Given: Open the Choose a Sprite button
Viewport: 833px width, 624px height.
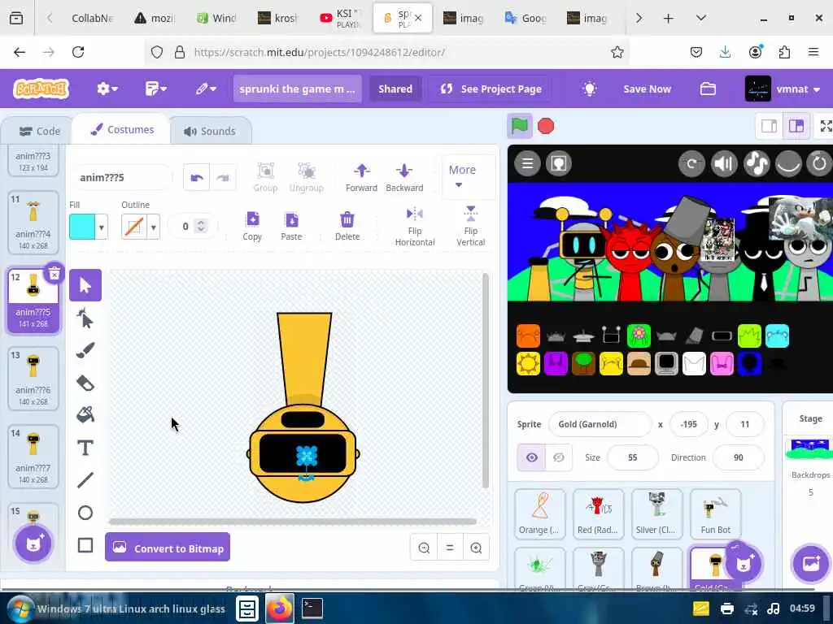Looking at the screenshot, I should click(x=744, y=564).
